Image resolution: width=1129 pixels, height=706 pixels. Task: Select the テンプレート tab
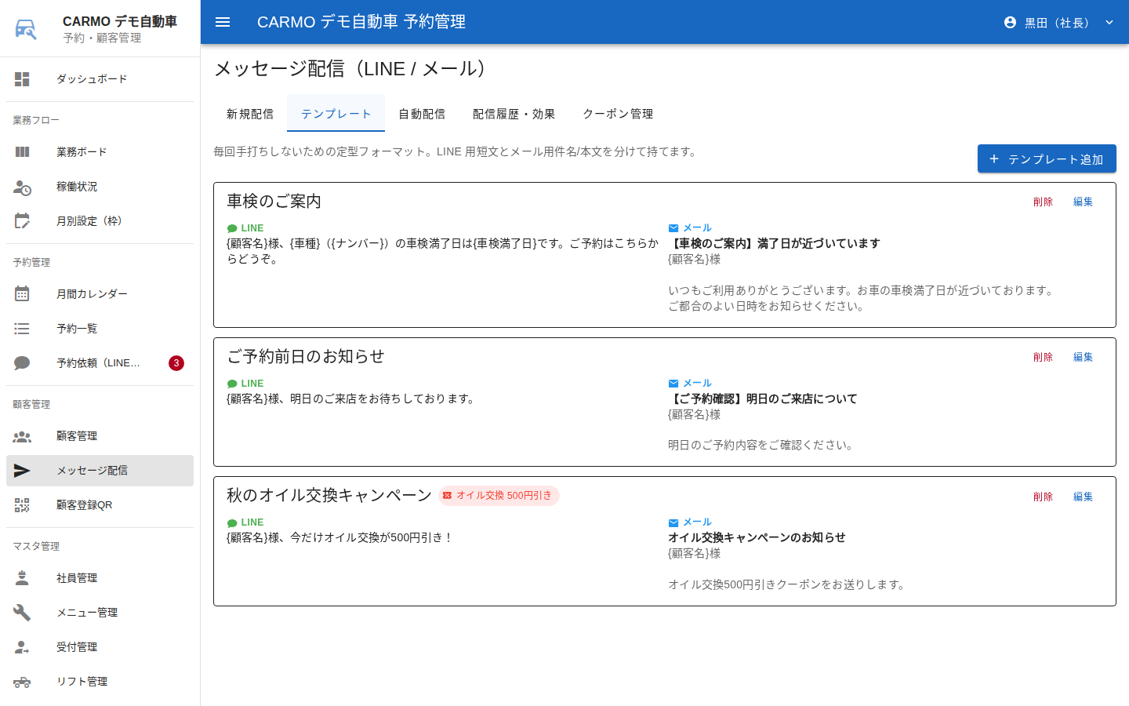click(x=336, y=114)
